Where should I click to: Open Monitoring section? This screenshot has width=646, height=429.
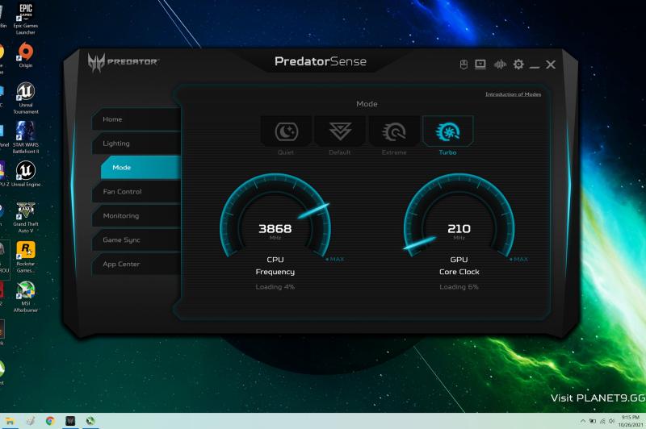click(136, 215)
